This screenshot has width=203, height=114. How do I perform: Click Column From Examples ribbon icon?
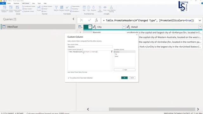coord(4,9)
